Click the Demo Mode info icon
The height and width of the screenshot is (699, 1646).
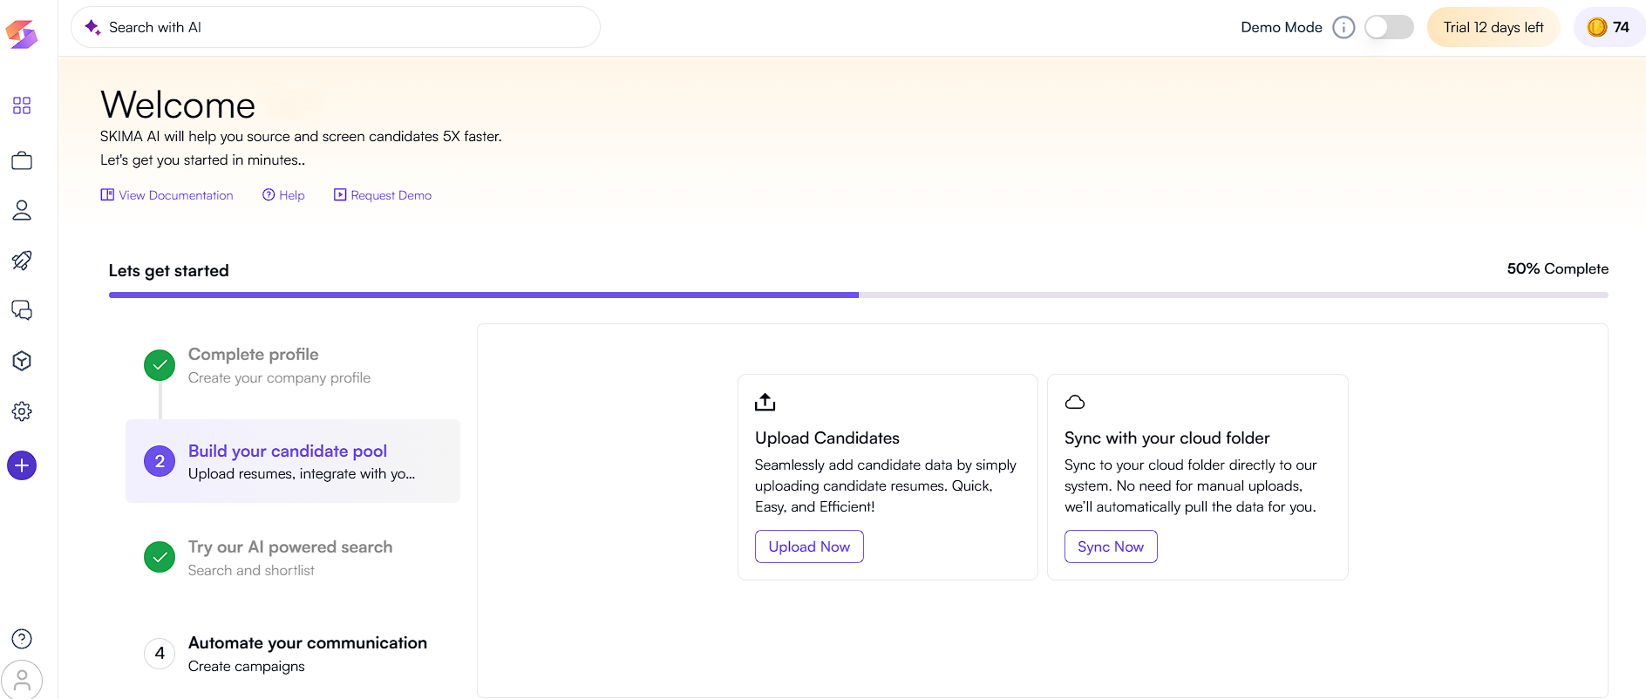pyautogui.click(x=1343, y=28)
